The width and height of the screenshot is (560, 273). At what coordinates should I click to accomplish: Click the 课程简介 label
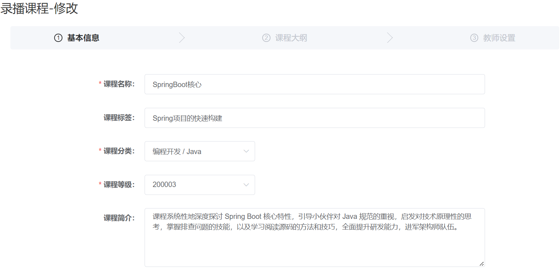tap(119, 218)
